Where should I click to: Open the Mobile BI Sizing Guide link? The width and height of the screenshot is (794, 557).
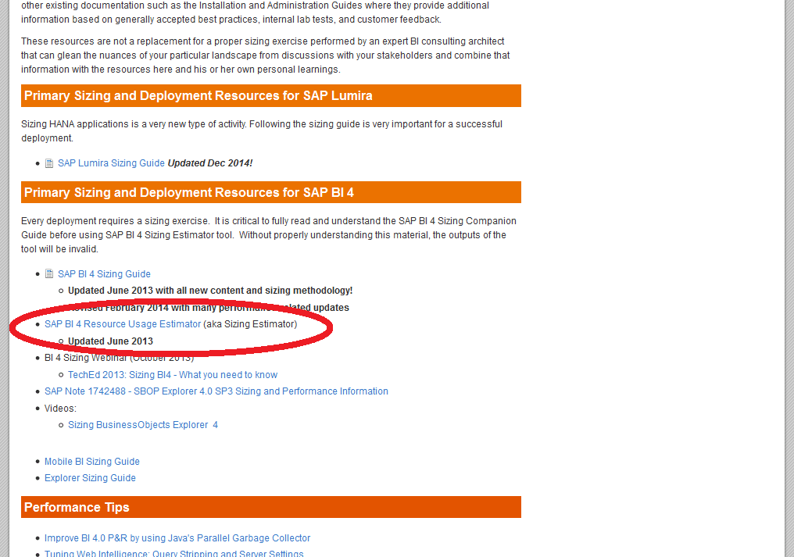point(91,462)
